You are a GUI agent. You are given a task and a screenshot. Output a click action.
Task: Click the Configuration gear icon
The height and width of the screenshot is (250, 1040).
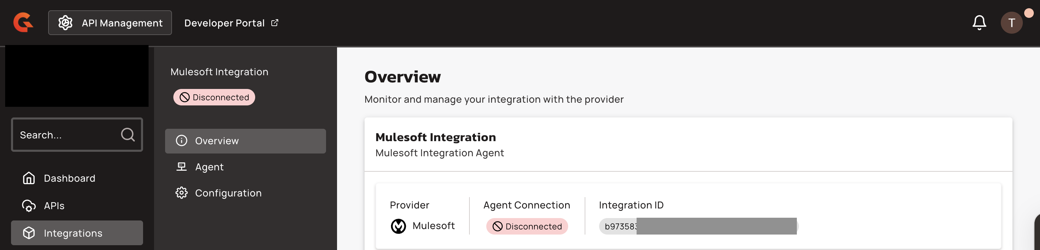pyautogui.click(x=181, y=193)
